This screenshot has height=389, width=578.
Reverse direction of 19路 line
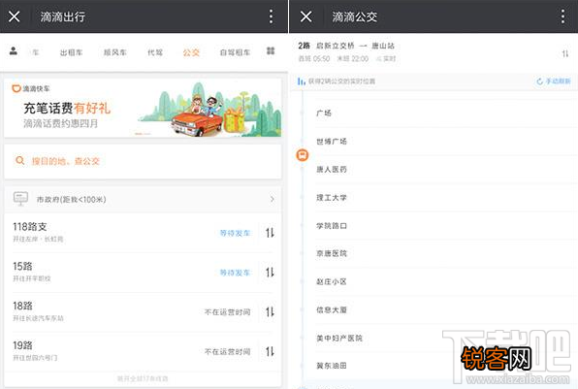click(270, 351)
